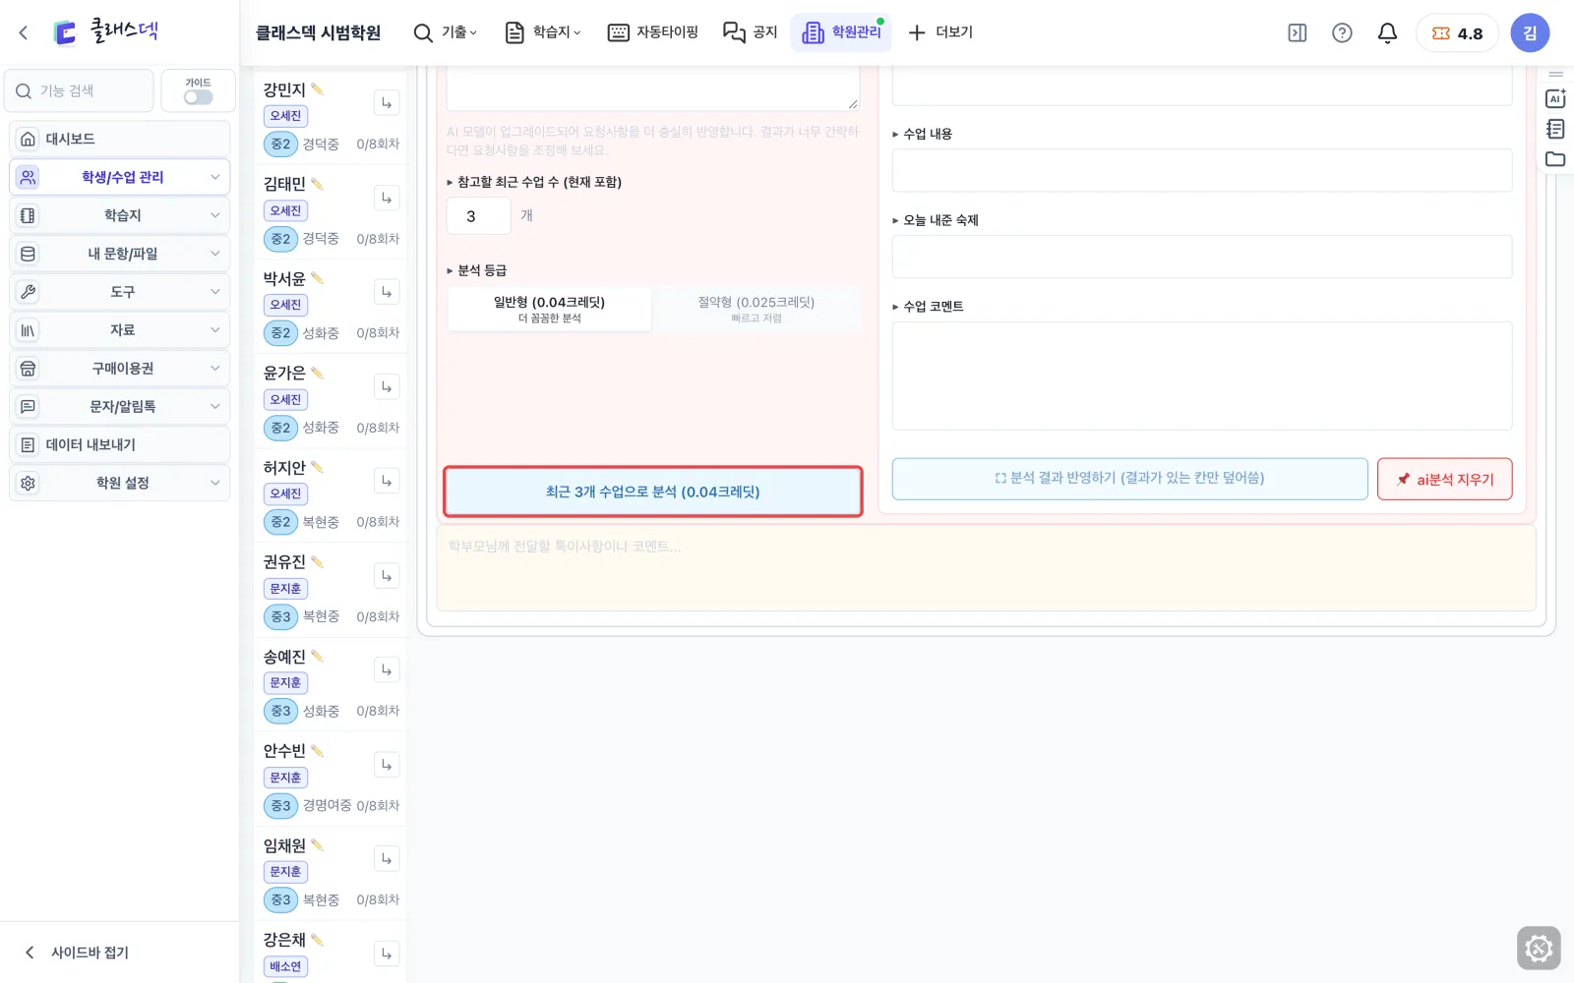Expand the 도구 sidebar section
Image resolution: width=1574 pixels, height=983 pixels.
pyautogui.click(x=120, y=292)
